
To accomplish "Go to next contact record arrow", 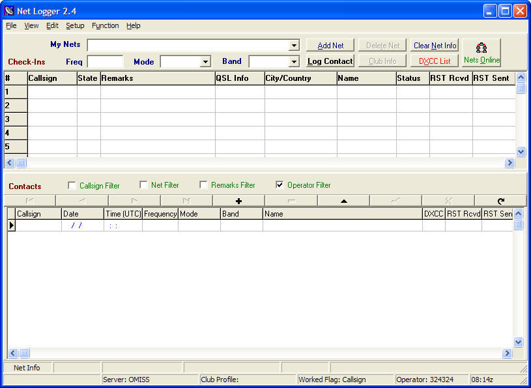I will [x=134, y=201].
